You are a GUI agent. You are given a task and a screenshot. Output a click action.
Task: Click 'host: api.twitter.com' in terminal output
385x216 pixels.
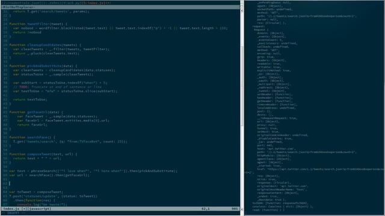(276, 149)
